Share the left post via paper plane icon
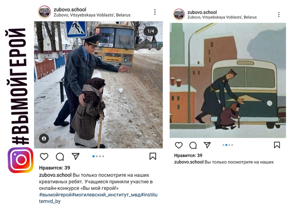This screenshot has height=207, width=293. coord(76,156)
